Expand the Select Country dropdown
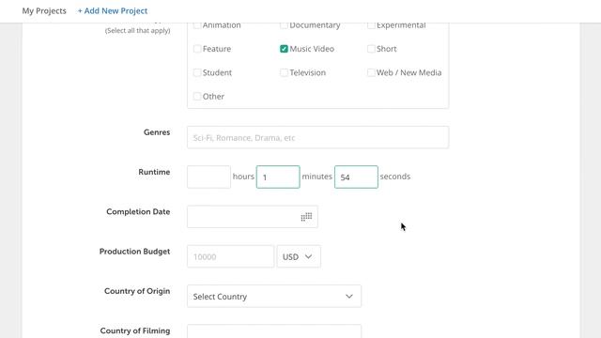 click(x=274, y=297)
